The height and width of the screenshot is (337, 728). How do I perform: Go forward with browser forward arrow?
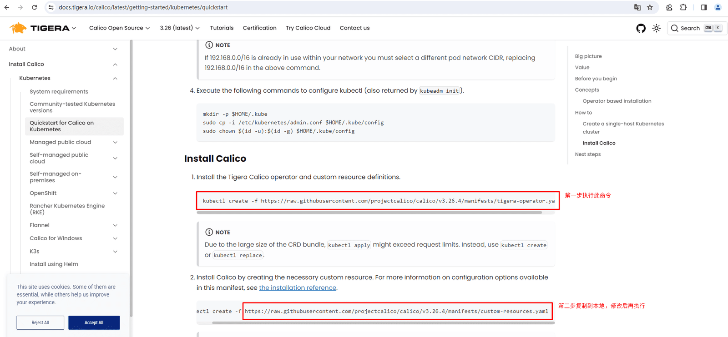(20, 7)
